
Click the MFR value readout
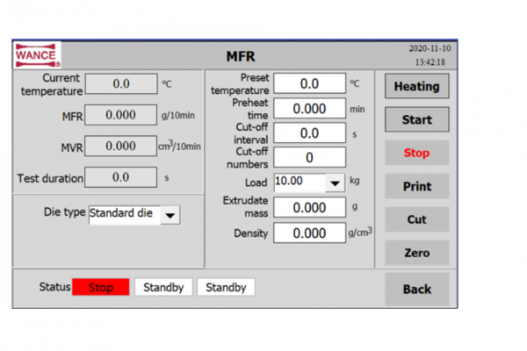coord(120,115)
